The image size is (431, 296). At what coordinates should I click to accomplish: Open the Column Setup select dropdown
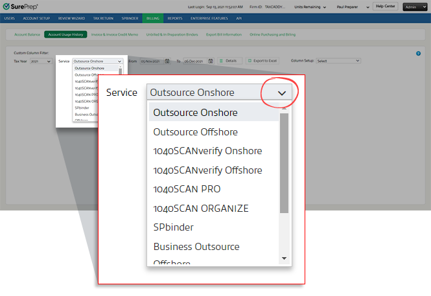click(338, 61)
